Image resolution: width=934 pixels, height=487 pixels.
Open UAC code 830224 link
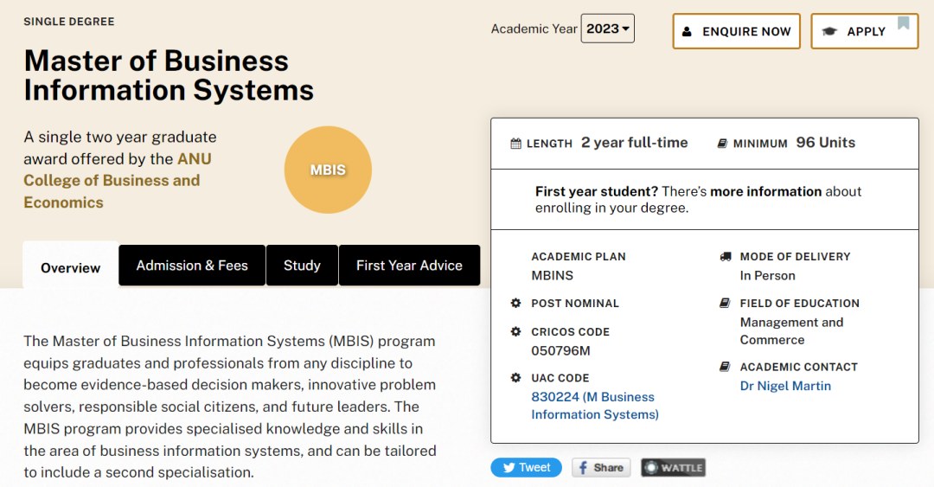tap(594, 406)
